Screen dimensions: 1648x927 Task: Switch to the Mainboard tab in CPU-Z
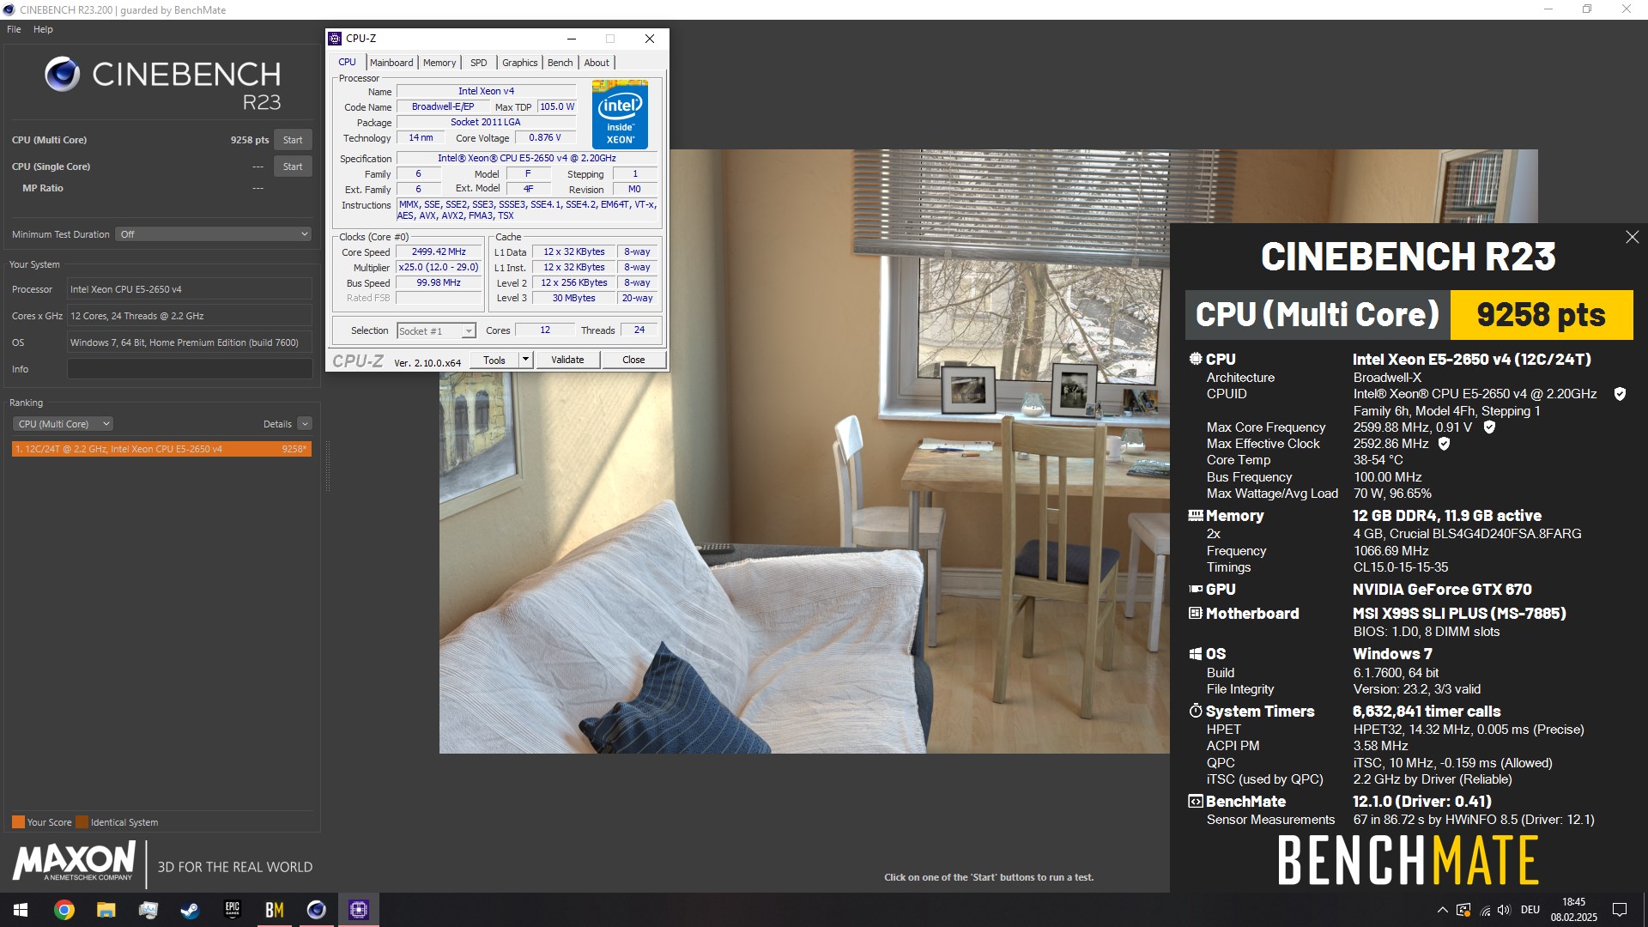391,63
